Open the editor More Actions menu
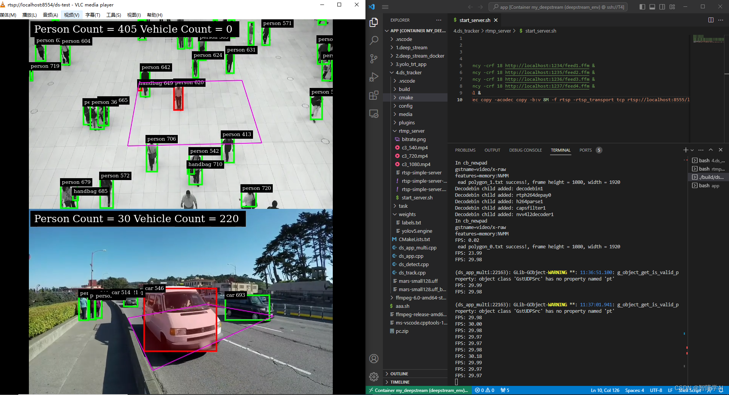Image resolution: width=729 pixels, height=395 pixels. point(721,20)
